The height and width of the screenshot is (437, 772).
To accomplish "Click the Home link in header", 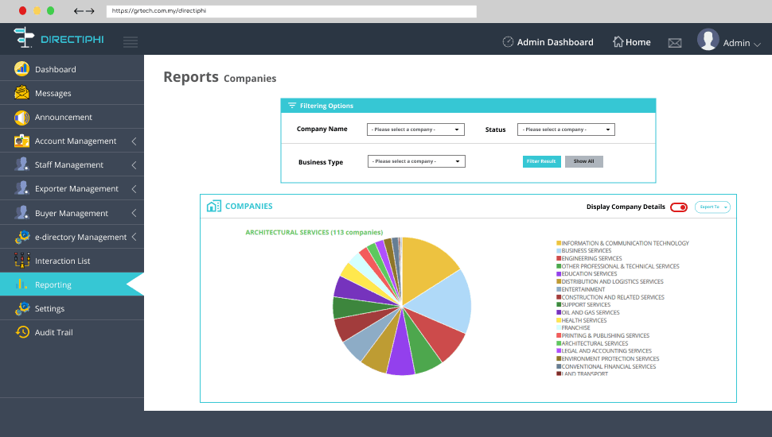I will click(x=638, y=42).
